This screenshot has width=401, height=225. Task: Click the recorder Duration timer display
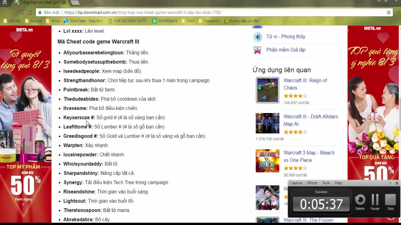pos(321,204)
